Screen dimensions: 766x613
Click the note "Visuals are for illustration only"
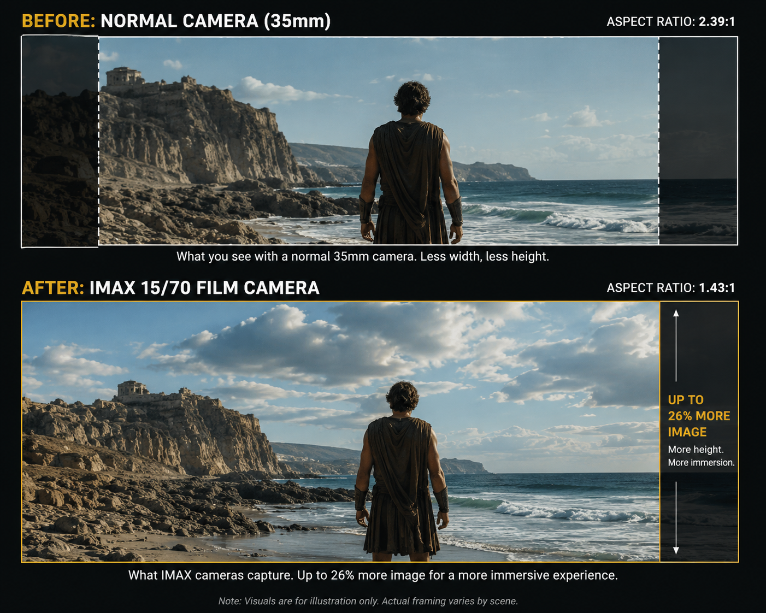coord(368,601)
